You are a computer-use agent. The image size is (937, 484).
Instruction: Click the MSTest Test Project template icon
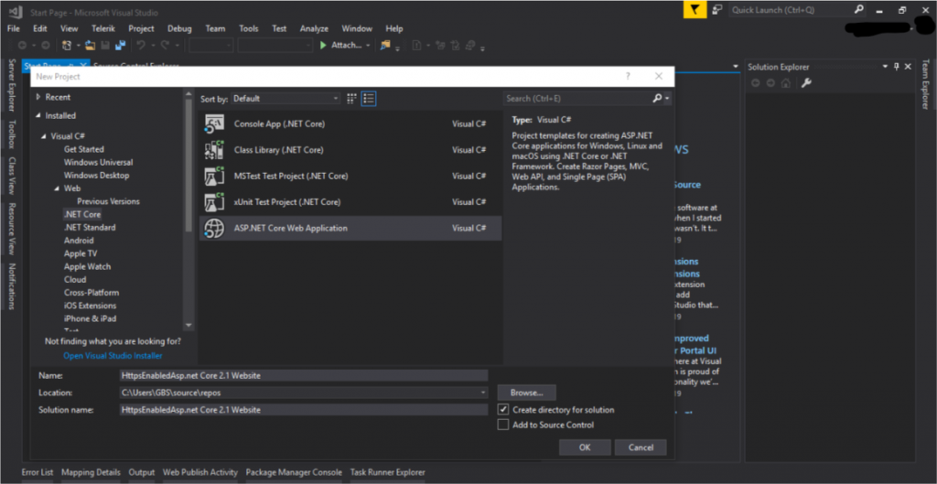[x=214, y=176]
